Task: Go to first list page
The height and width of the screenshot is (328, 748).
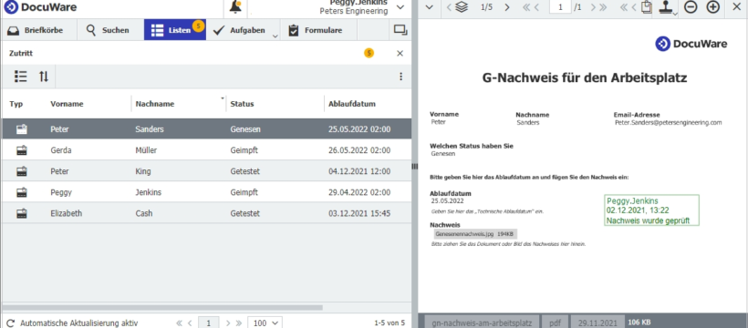Action: [179, 323]
